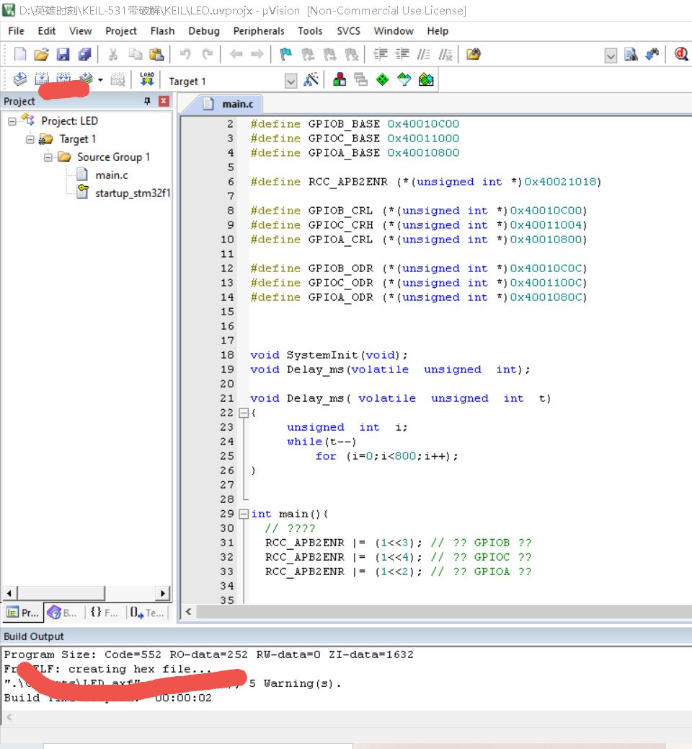Select main.c in the project tree
The image size is (692, 749).
pyautogui.click(x=111, y=175)
